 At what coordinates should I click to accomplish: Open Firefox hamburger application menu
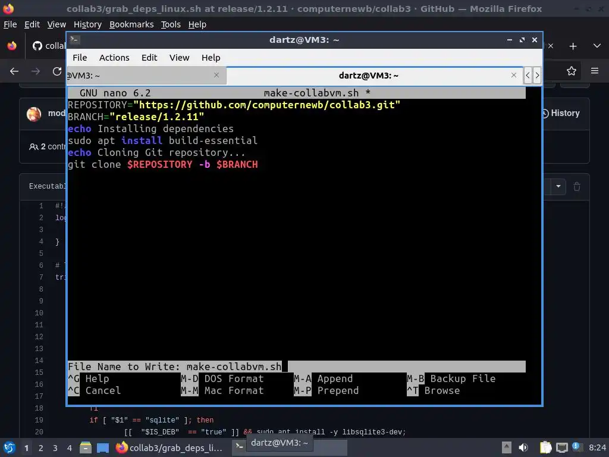coord(595,71)
